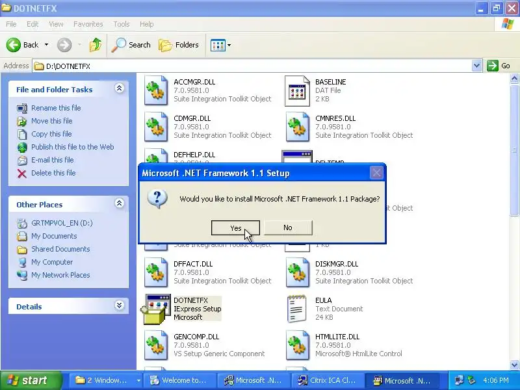The height and width of the screenshot is (390, 520).
Task: Click Copy this file link
Action: point(51,134)
